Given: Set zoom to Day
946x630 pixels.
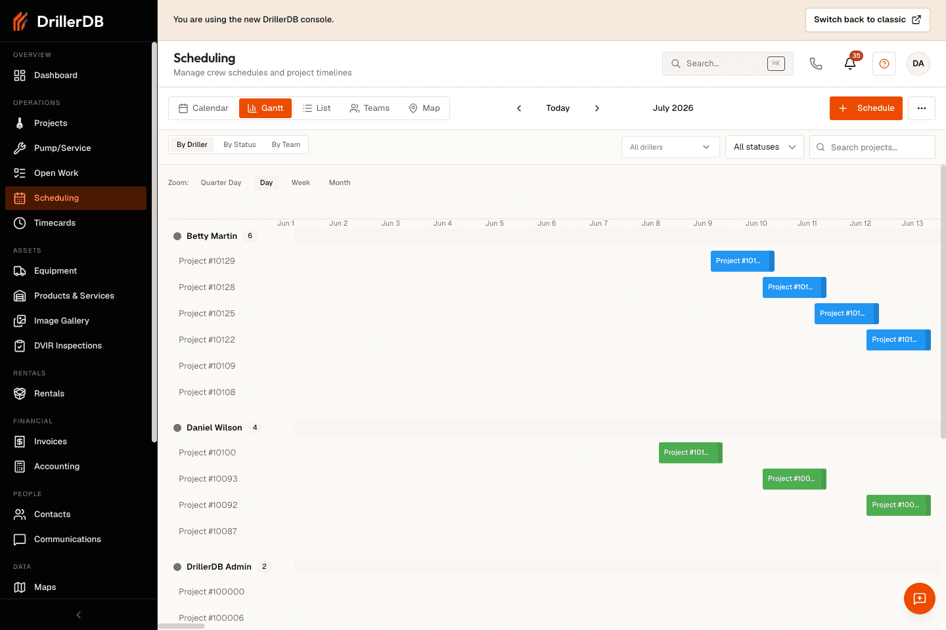Looking at the screenshot, I should pyautogui.click(x=266, y=183).
